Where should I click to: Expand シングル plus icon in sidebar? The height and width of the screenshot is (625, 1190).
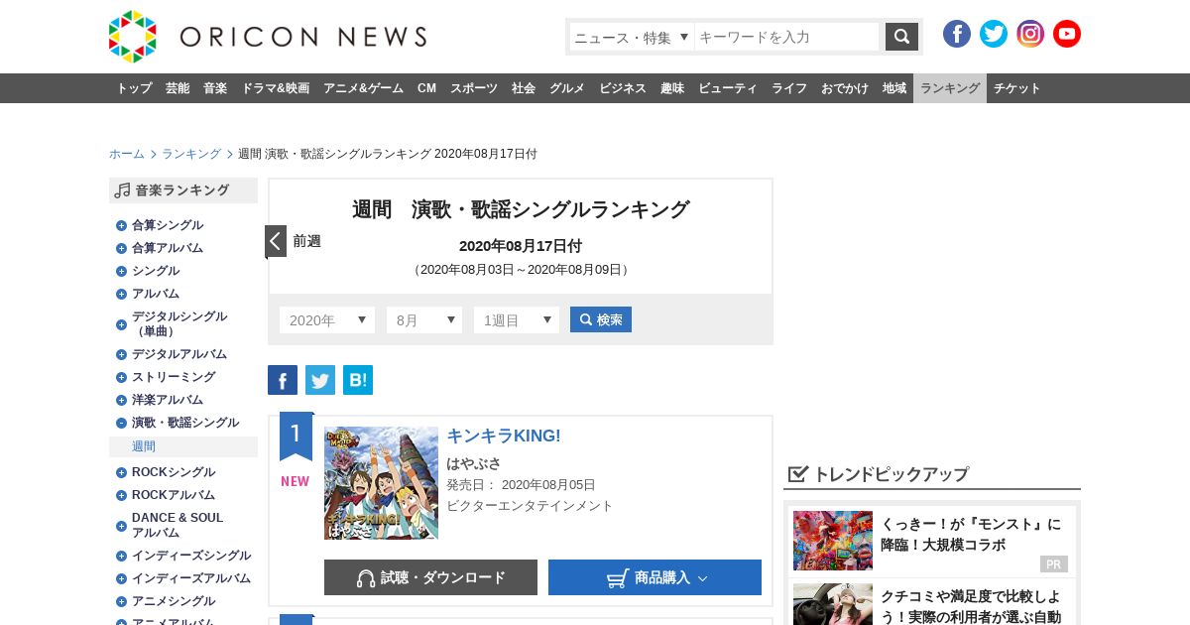tap(121, 271)
